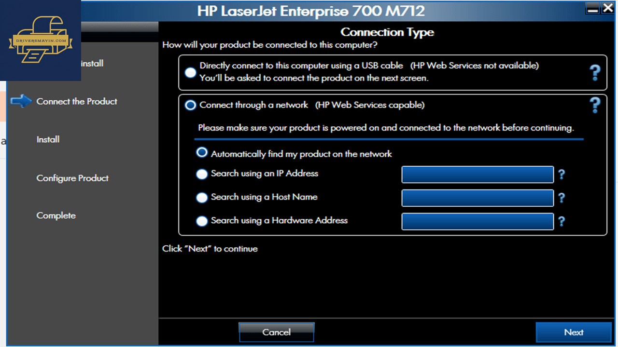Choose Search using a Hardware Address
Image resolution: width=618 pixels, height=347 pixels.
click(202, 221)
